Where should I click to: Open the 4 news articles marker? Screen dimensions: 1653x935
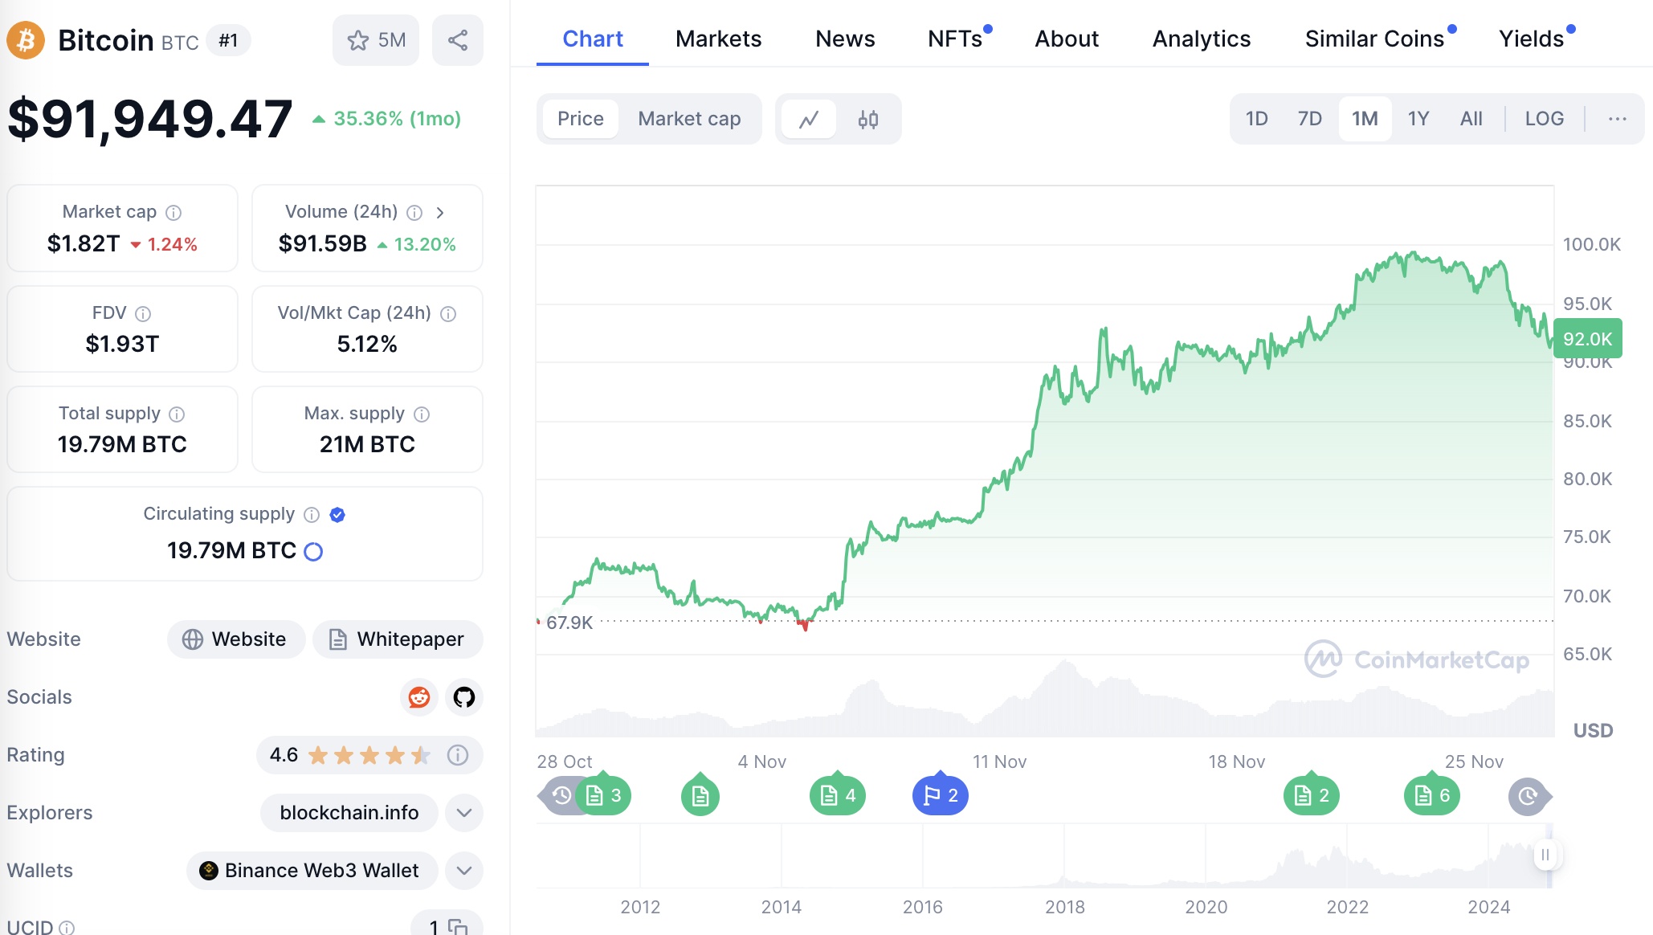point(838,795)
